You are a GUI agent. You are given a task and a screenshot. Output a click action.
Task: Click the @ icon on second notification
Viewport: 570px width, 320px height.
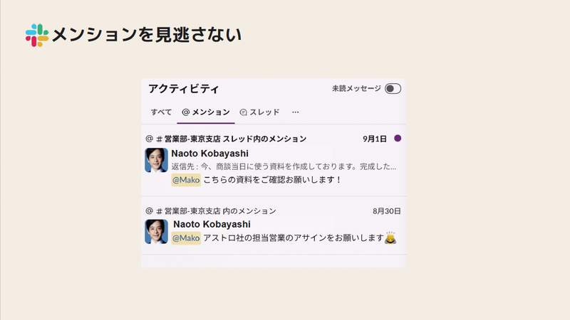150,211
